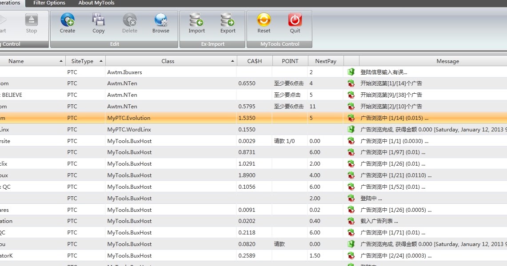507x266 pixels.
Task: Click the point cell reading 请款 1/0
Action: (x=284, y=141)
